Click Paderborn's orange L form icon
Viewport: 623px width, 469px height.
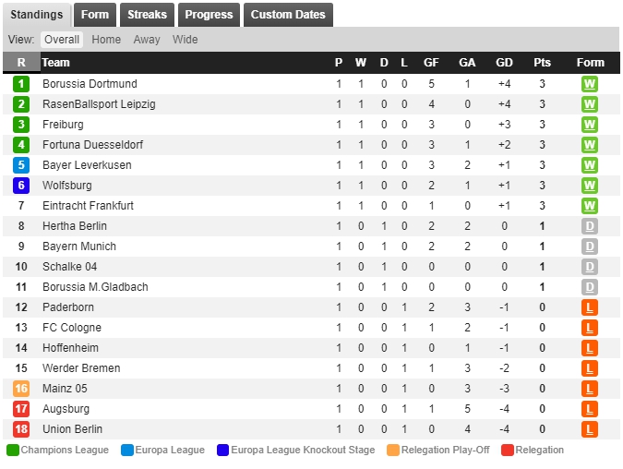point(590,307)
